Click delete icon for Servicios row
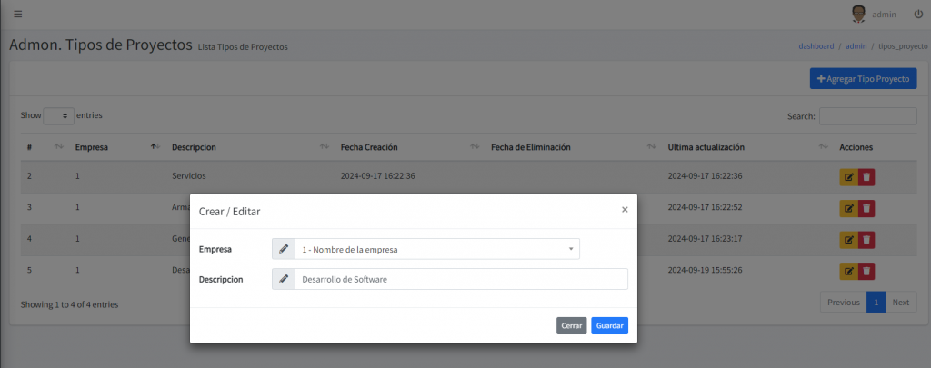The width and height of the screenshot is (931, 368). pyautogui.click(x=866, y=177)
